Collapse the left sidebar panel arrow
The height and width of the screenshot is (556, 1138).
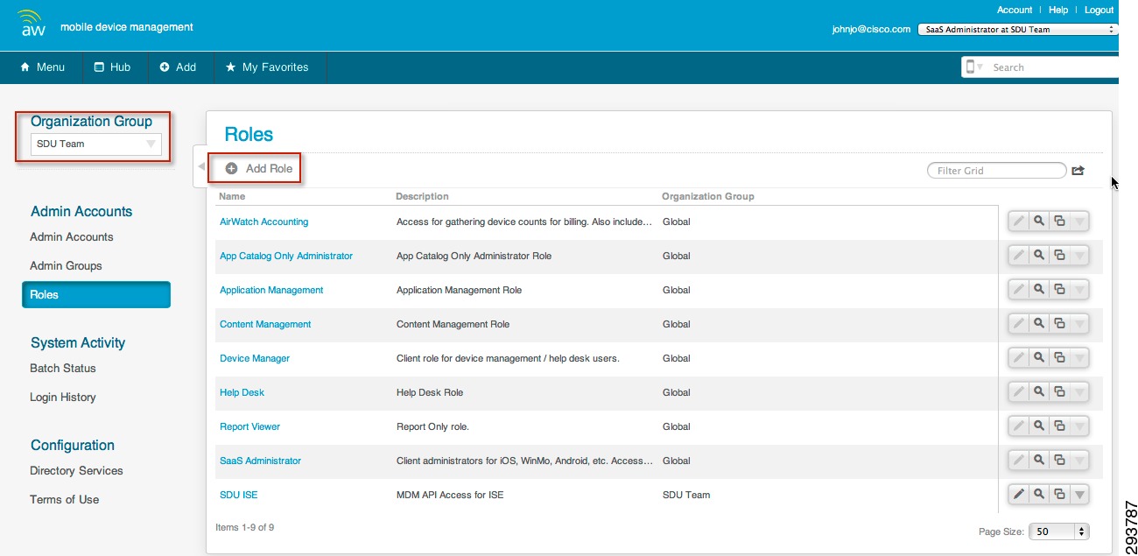[200, 166]
